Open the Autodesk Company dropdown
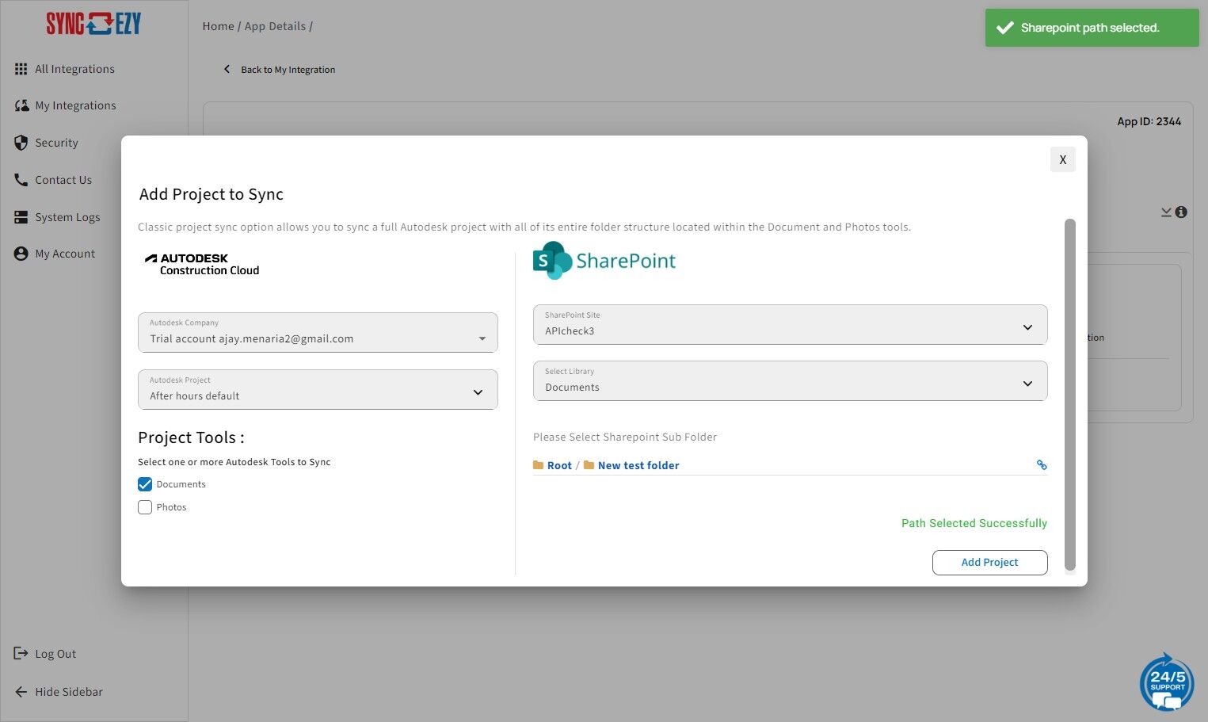The height and width of the screenshot is (722, 1208). coord(318,332)
